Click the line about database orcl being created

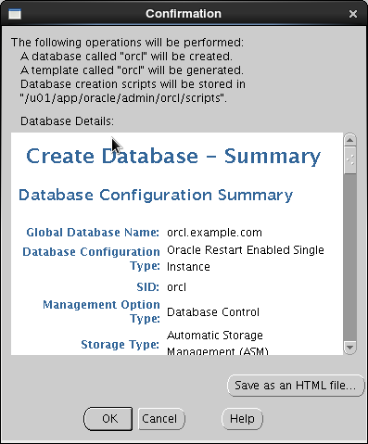click(x=126, y=57)
